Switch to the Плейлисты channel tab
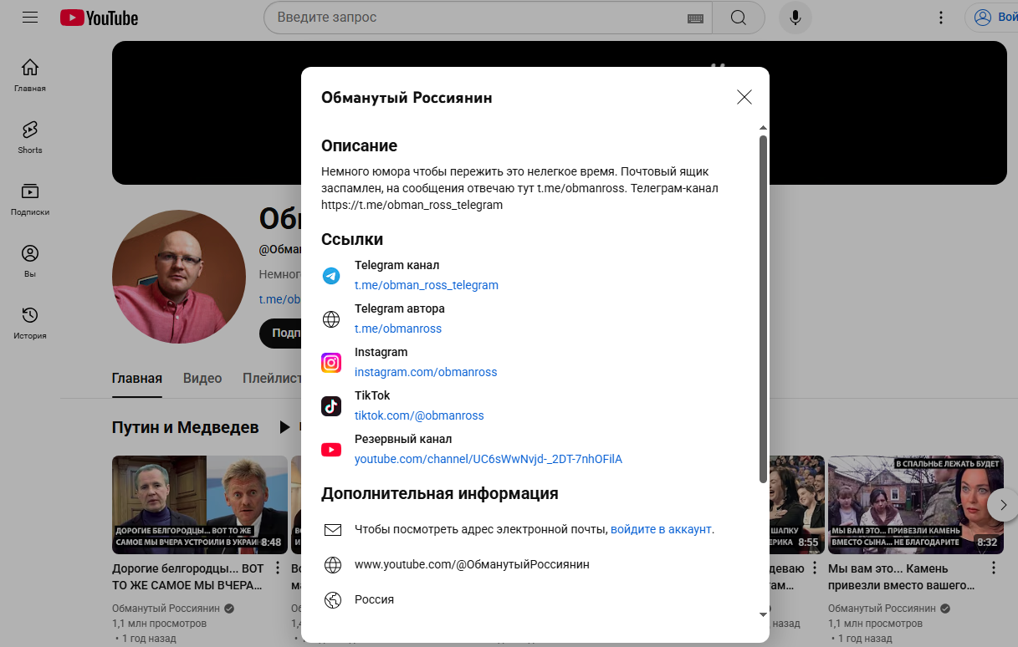This screenshot has height=647, width=1018. coord(273,378)
